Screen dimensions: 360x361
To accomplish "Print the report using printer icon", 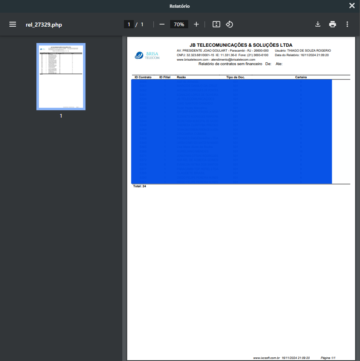I will pyautogui.click(x=333, y=25).
